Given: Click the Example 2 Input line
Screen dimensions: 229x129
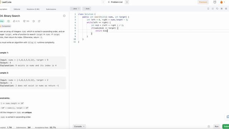Looking at the screenshot, I should [x=24, y=80].
